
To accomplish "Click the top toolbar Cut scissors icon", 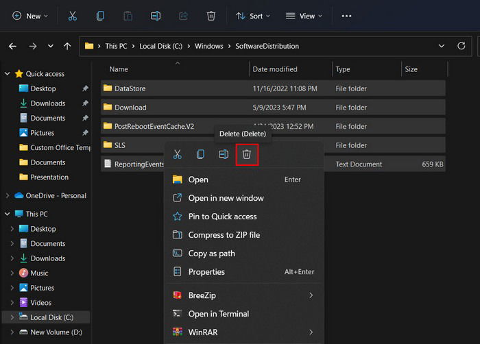I will coord(73,16).
